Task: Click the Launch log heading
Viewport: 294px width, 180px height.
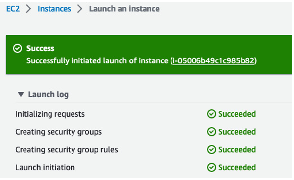Action: click(x=49, y=94)
